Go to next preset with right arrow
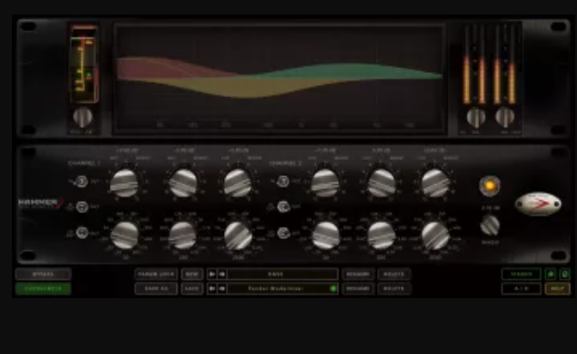577x354 pixels. click(x=222, y=289)
